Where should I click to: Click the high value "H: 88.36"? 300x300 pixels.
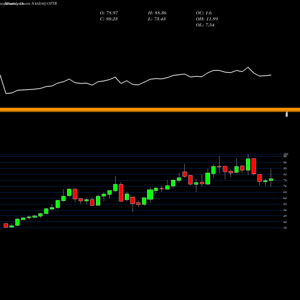click(x=157, y=13)
